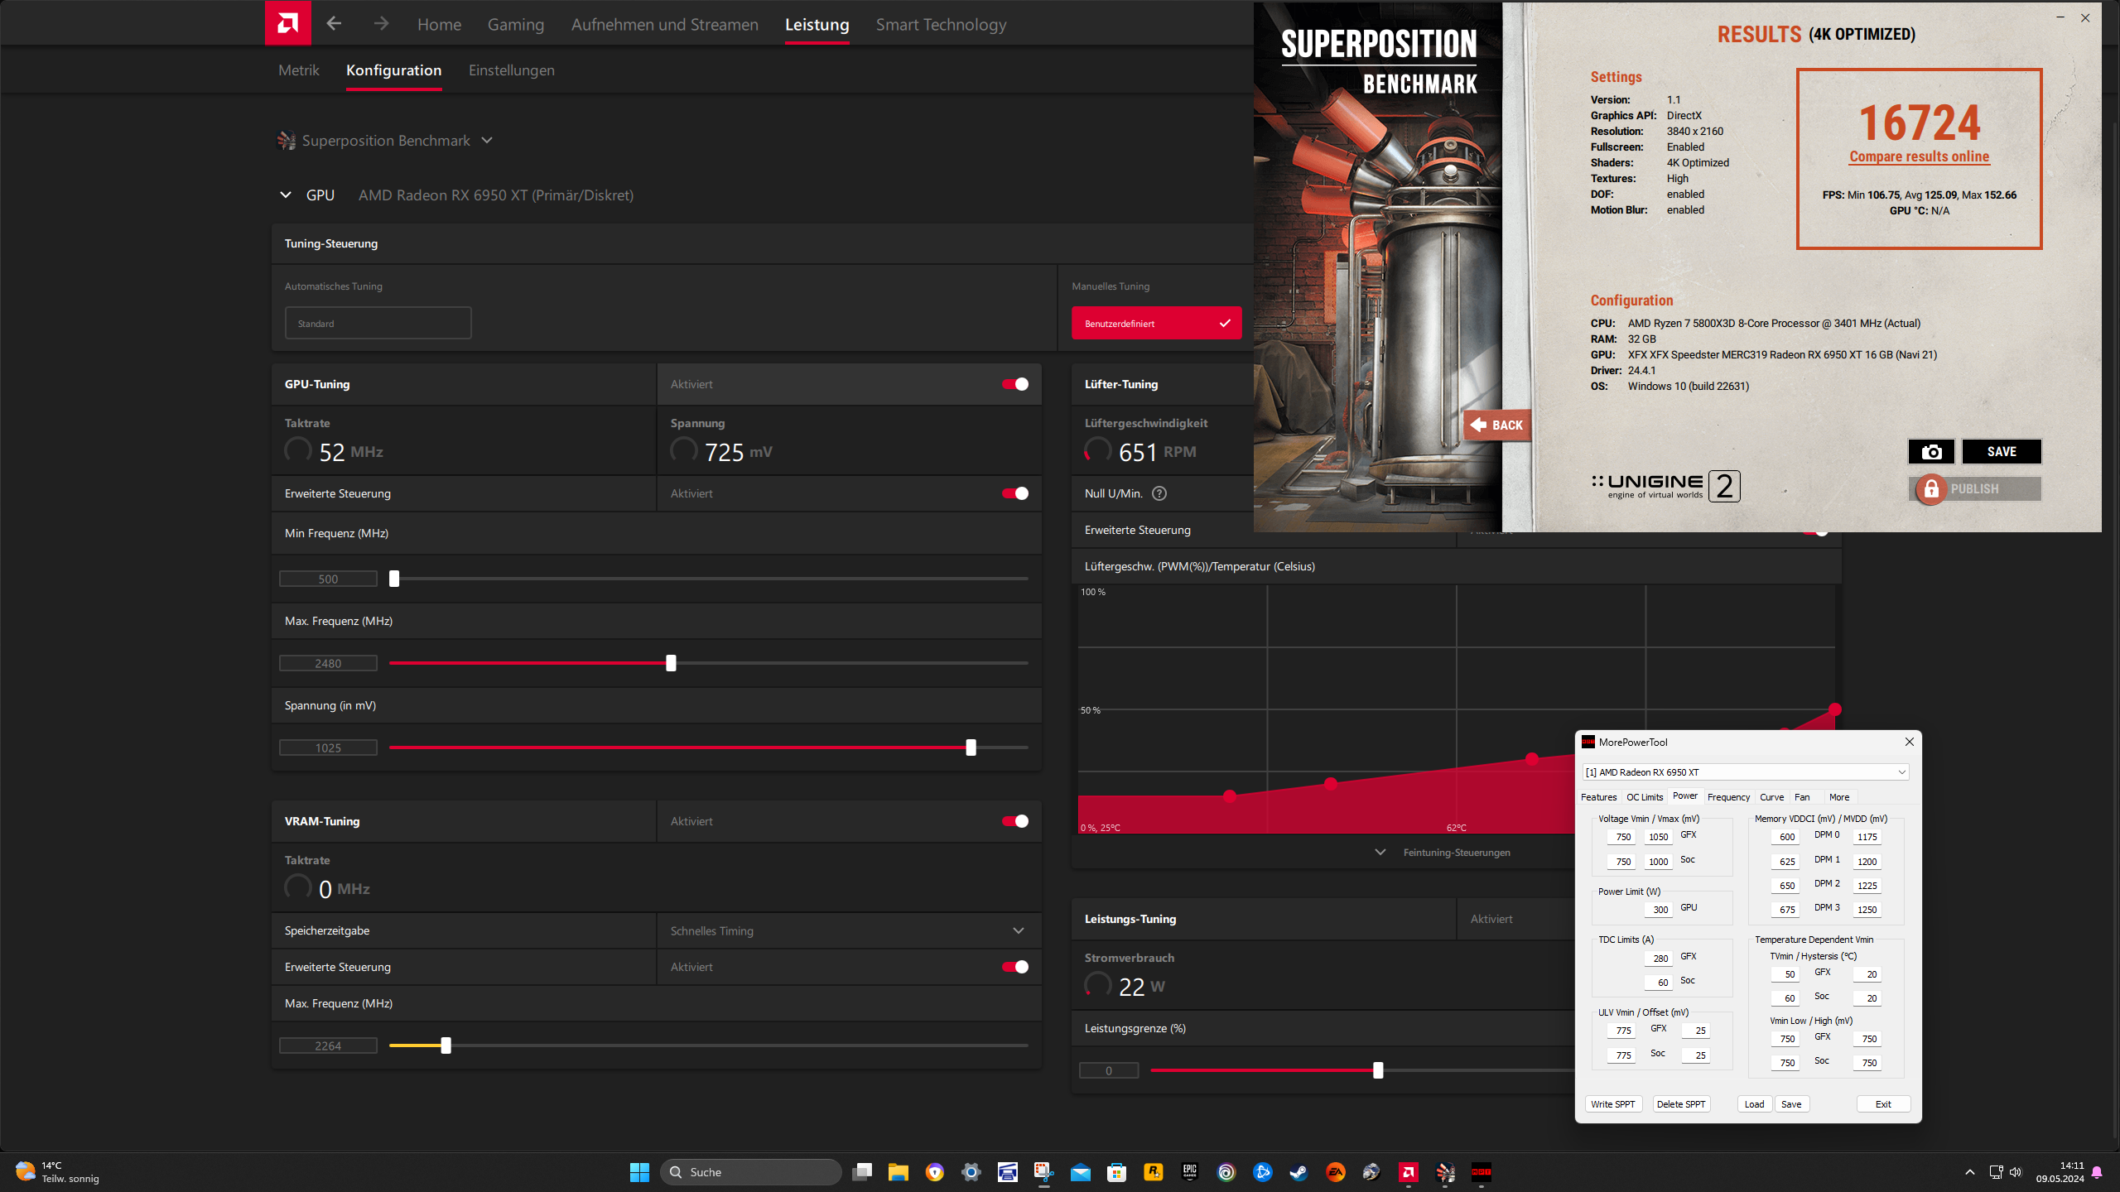Open Steam from the taskbar

1298,1172
